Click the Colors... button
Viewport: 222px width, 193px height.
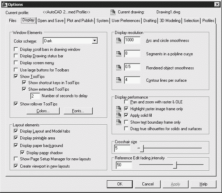pyautogui.click(x=43, y=111)
